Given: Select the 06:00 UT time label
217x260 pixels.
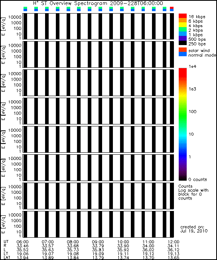Looking at the screenshot, I should (23, 242).
